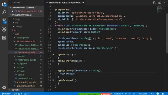Open Source Control with 32 changes

4,21
